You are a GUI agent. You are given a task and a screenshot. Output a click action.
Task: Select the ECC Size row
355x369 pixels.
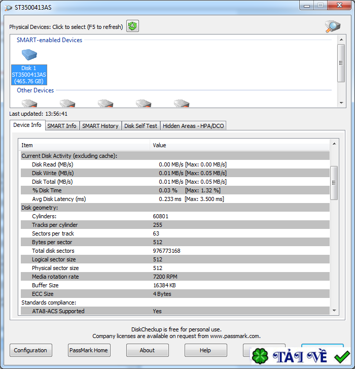pyautogui.click(x=175, y=294)
